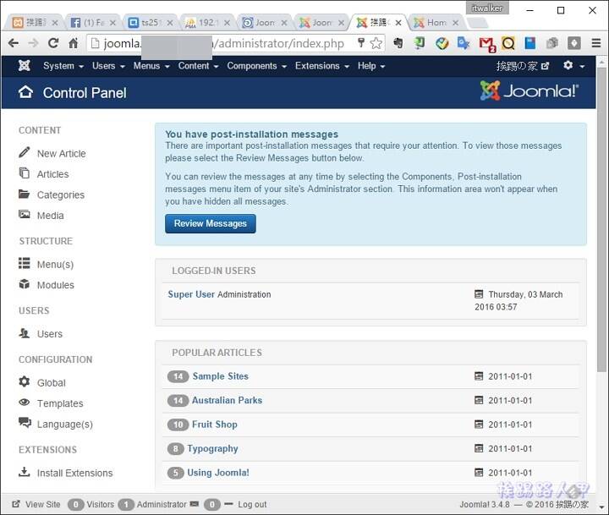Open the System dropdown menu
Image resolution: width=609 pixels, height=515 pixels.
(x=63, y=66)
